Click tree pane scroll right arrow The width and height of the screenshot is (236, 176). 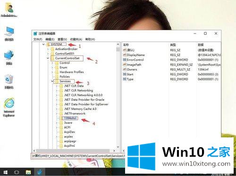pos(114,151)
